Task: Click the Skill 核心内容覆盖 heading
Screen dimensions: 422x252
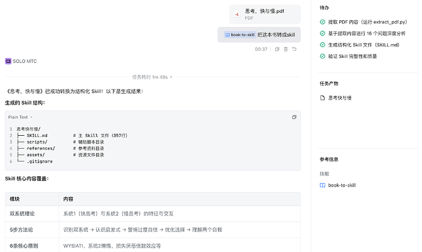Action: coord(27,179)
